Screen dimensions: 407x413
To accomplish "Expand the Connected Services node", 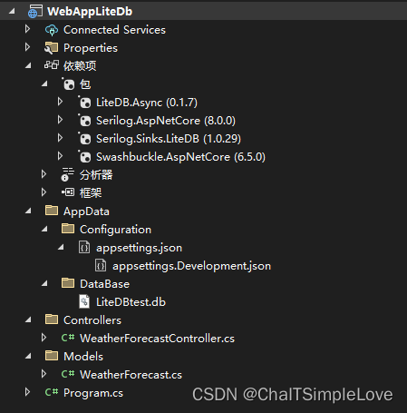I will 27,29.
